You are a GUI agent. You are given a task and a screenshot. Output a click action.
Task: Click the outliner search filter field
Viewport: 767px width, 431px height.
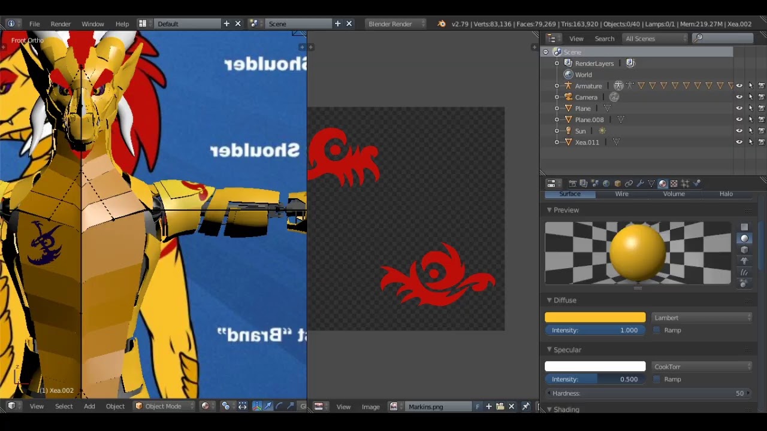[x=723, y=38]
